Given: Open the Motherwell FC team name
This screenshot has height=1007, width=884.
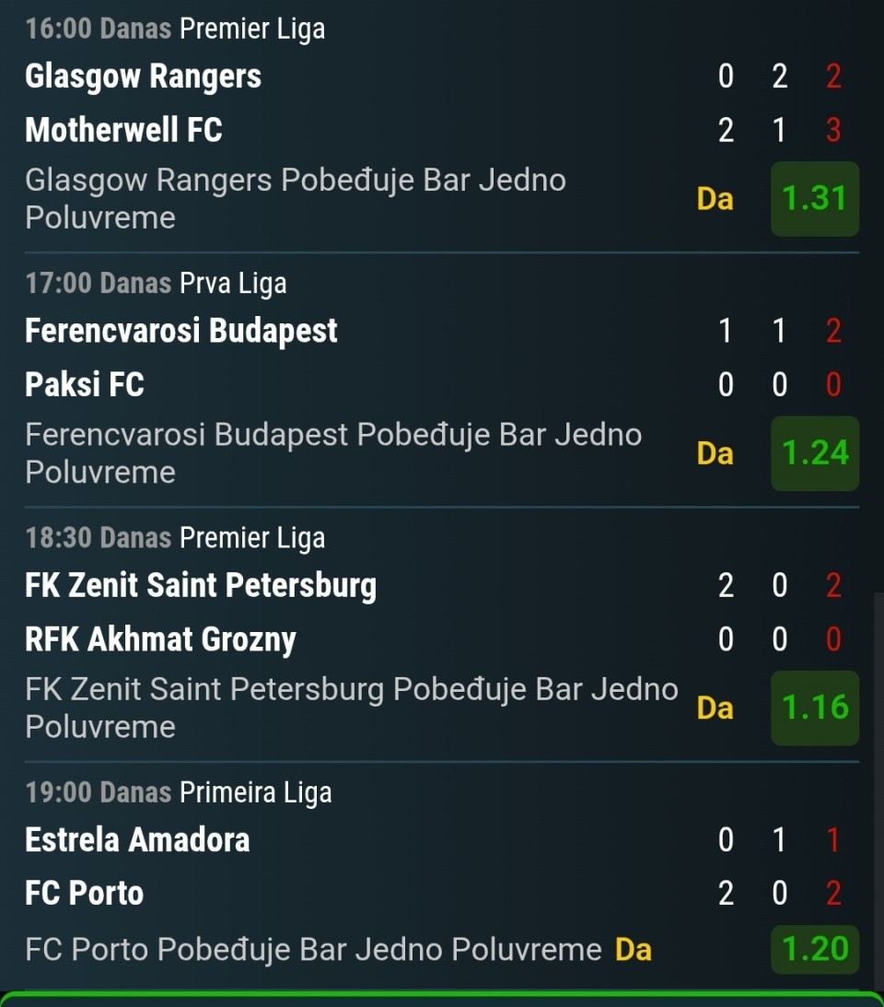Looking at the screenshot, I should 123,130.
